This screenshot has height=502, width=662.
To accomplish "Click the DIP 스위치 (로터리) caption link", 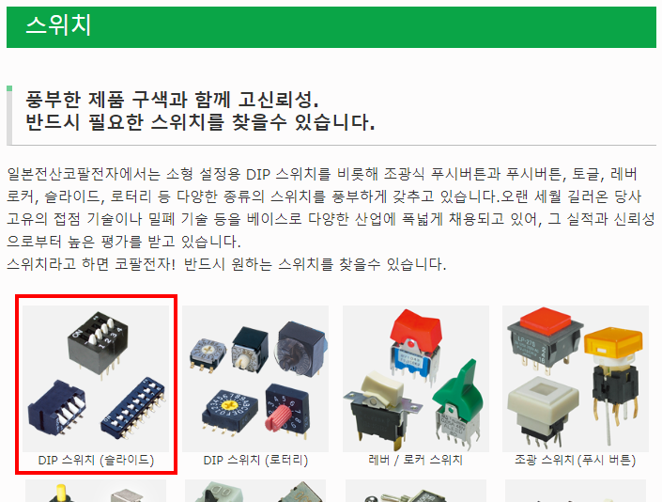I will click(255, 460).
